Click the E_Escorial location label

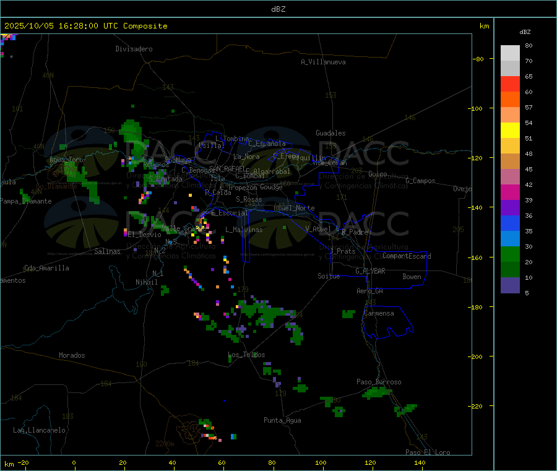pyautogui.click(x=230, y=213)
